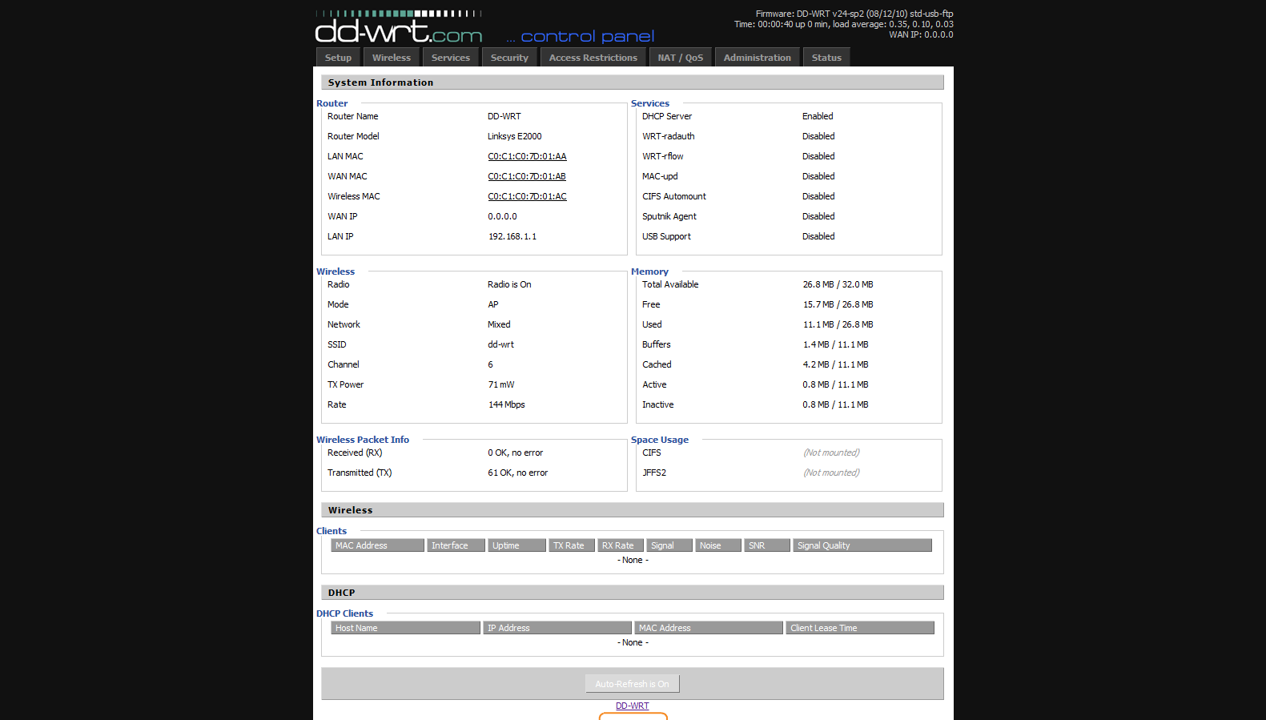The width and height of the screenshot is (1266, 720).
Task: Click the CIFS Not mounted status
Action: coord(831,453)
